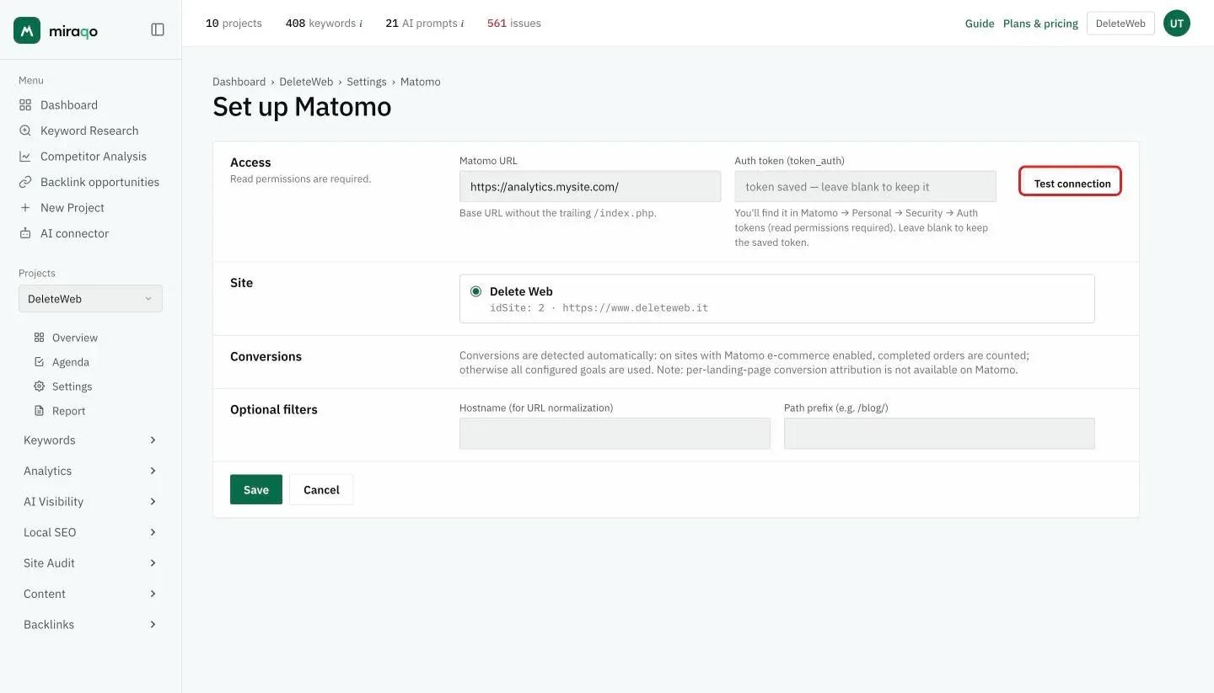This screenshot has width=1214, height=693.
Task: Click the 10 projects counter
Action: pos(234,24)
